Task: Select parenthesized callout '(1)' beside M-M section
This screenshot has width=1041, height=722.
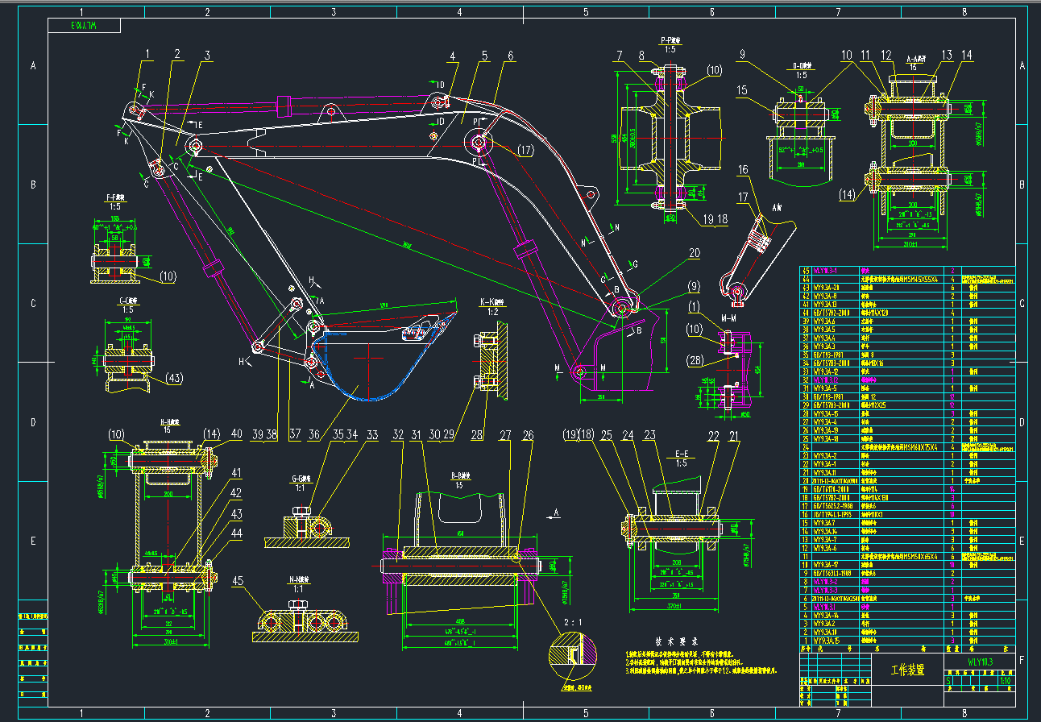Action: pyautogui.click(x=695, y=306)
